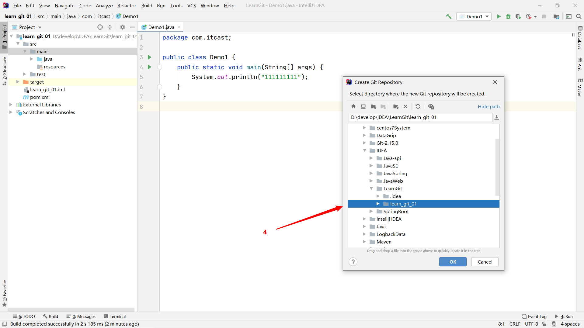The width and height of the screenshot is (584, 328).
Task: Open the Maven side panel
Action: click(580, 88)
